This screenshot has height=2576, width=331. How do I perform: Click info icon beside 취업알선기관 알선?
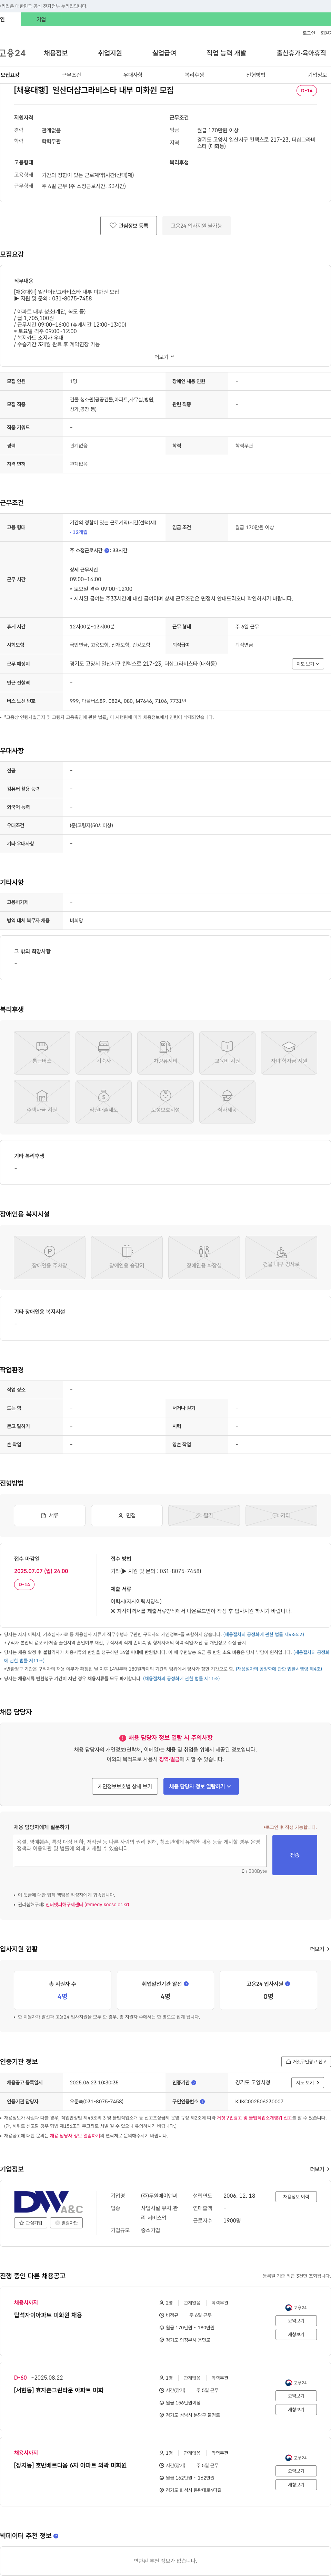click(186, 1984)
